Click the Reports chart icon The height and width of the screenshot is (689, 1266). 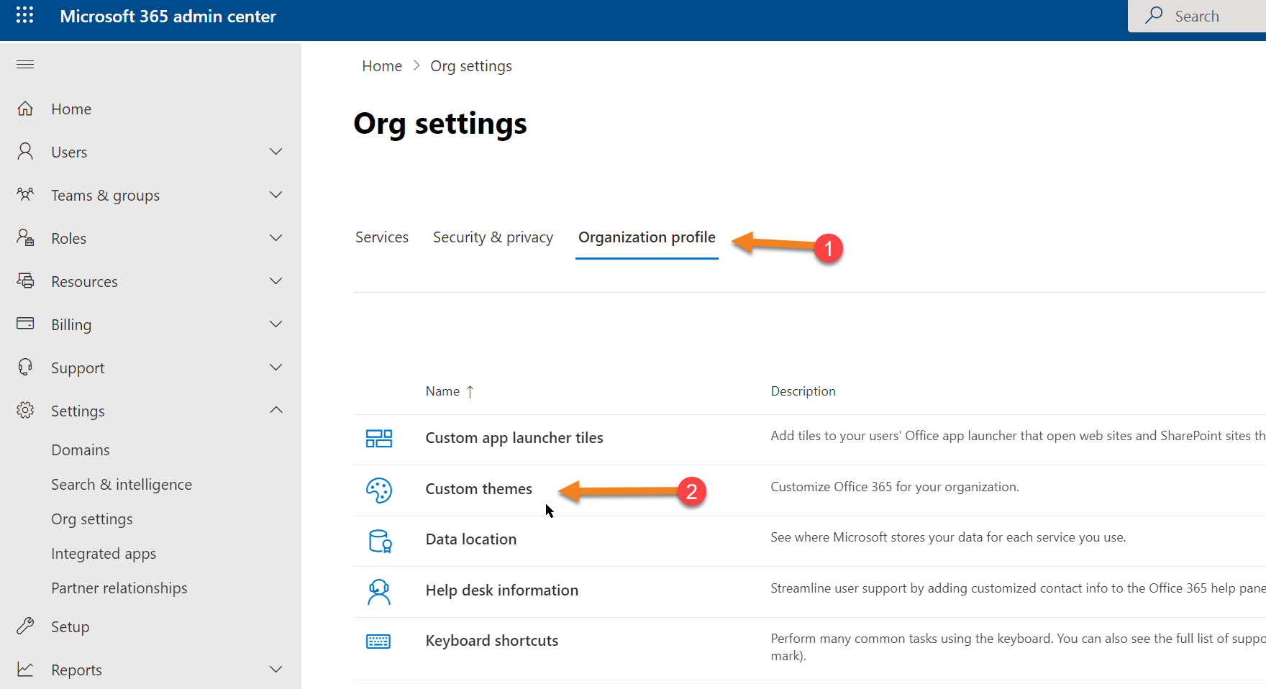click(25, 669)
